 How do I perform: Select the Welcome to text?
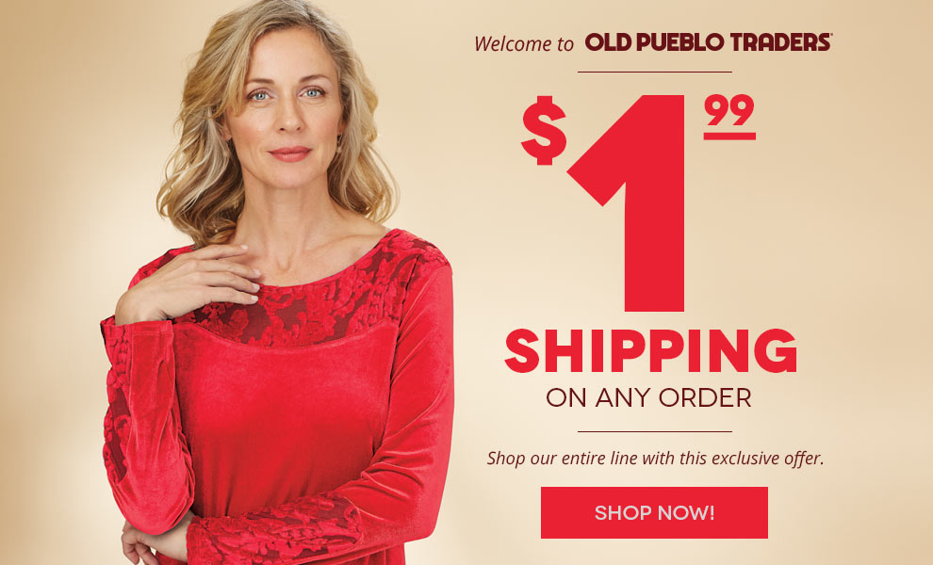[x=524, y=43]
